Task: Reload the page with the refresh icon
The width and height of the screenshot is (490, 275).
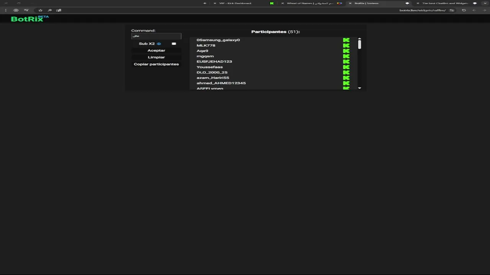Action: pos(464,10)
